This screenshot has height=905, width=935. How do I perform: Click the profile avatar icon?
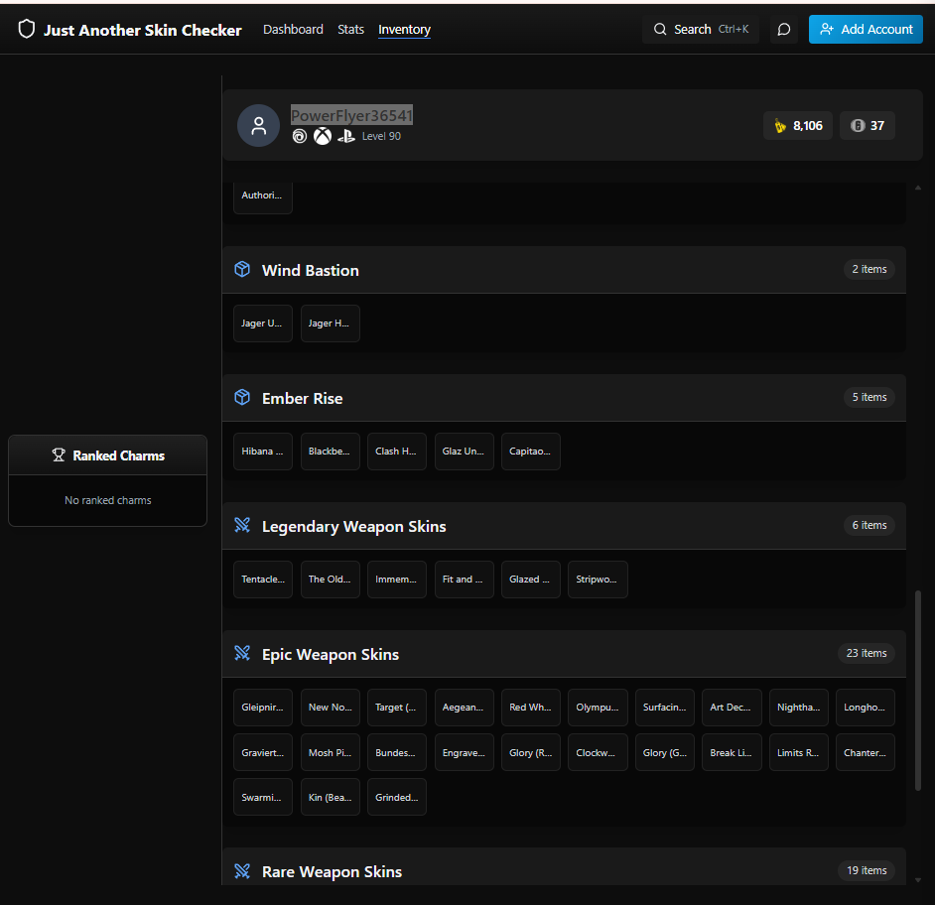click(x=259, y=126)
